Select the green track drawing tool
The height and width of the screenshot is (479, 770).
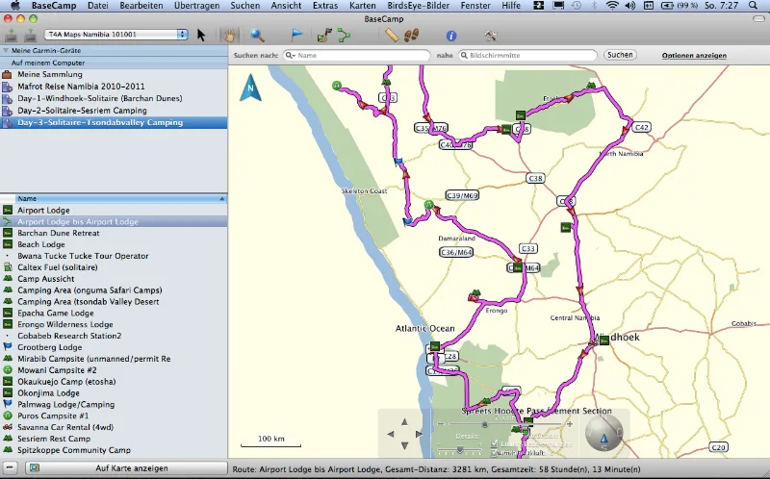point(345,35)
